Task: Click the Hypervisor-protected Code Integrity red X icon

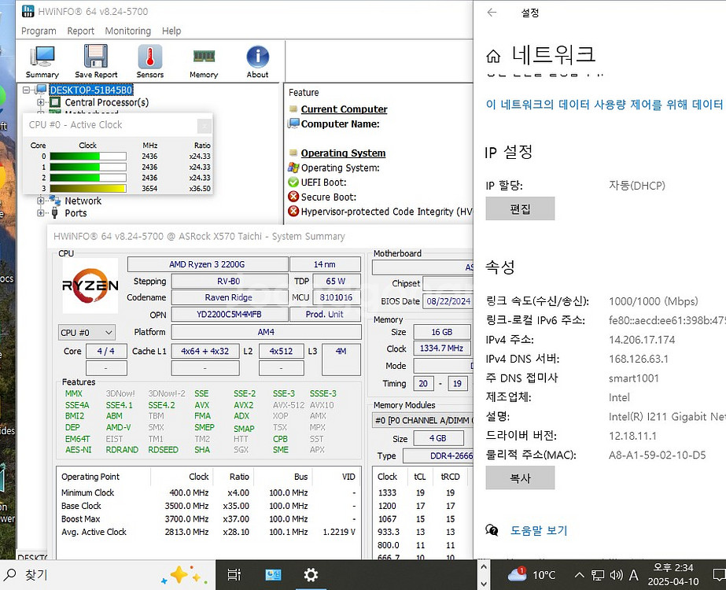Action: (x=293, y=211)
